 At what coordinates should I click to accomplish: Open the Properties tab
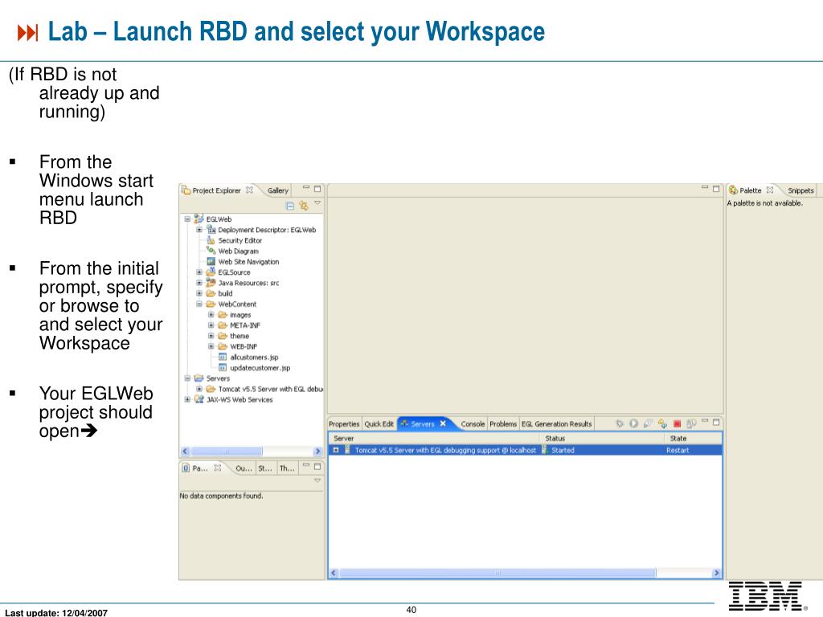pyautogui.click(x=344, y=424)
